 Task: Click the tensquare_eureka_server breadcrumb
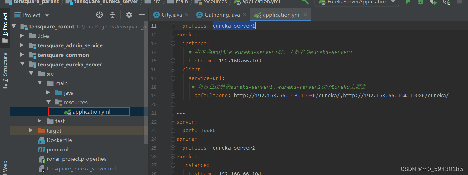(102, 2)
